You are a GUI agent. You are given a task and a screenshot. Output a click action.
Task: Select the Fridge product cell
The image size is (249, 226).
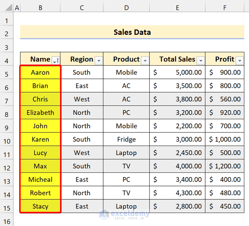(126, 139)
